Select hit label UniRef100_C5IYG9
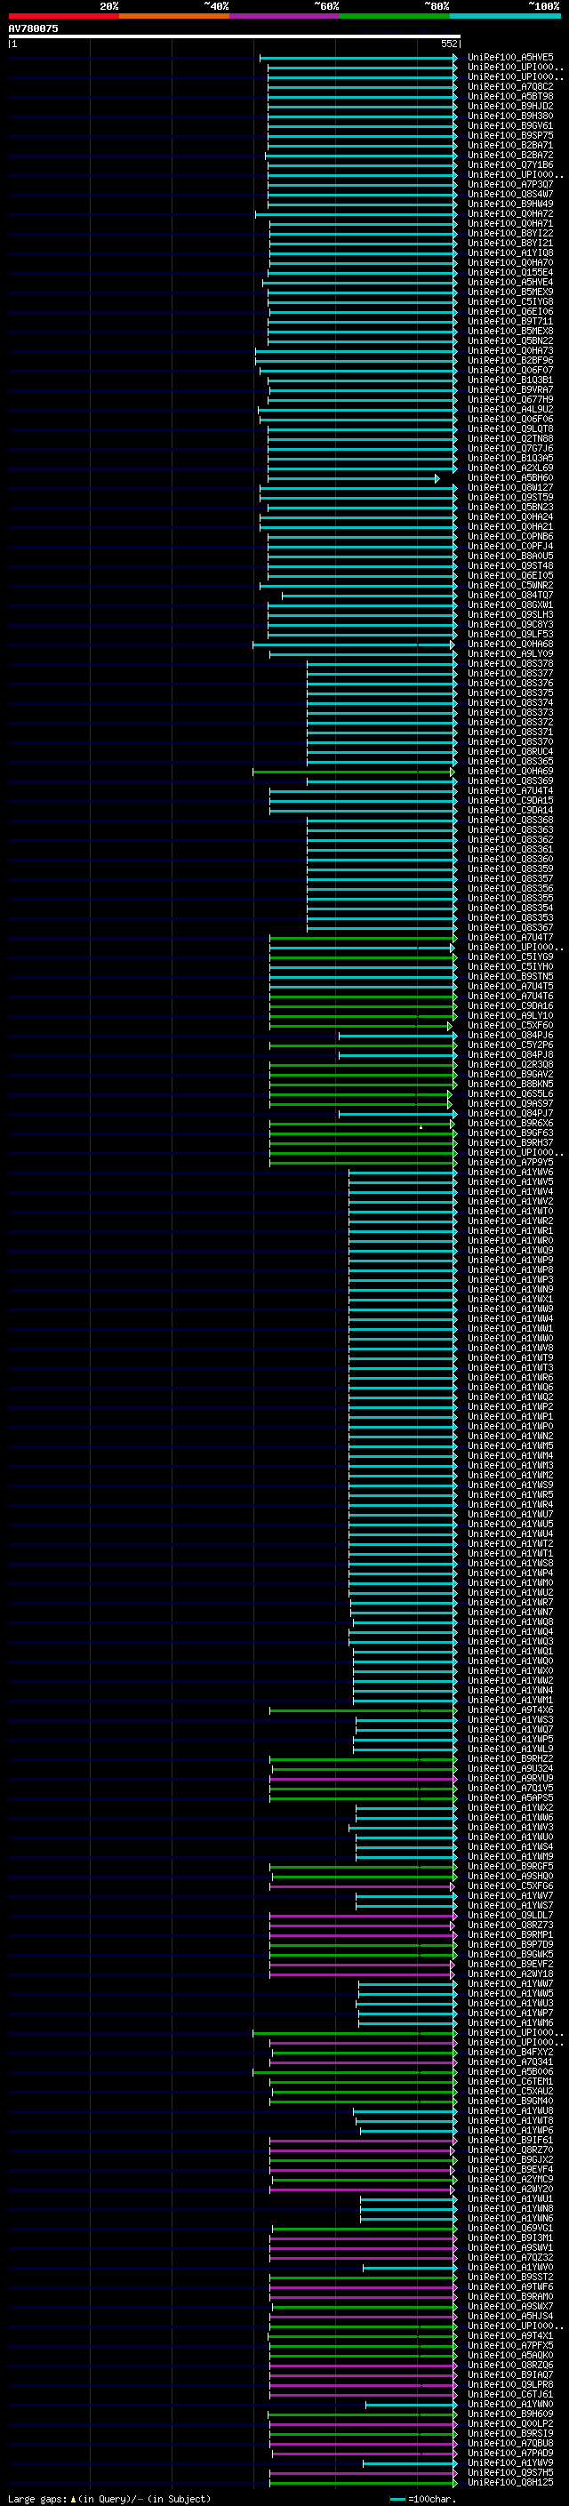Image resolution: width=569 pixels, height=2506 pixels. (x=510, y=957)
